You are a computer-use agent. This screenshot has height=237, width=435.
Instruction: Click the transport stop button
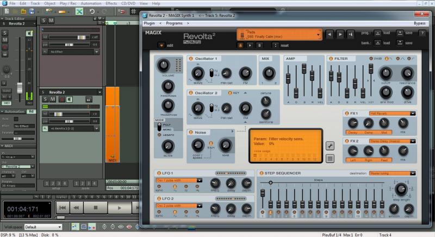[96, 208]
